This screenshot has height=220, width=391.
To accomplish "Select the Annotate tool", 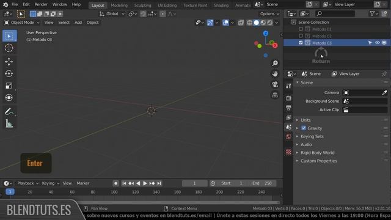I will (9, 111).
